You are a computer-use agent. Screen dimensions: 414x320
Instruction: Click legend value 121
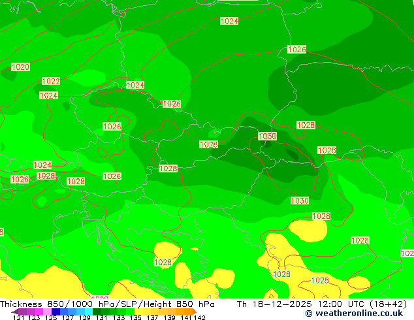pos(18,317)
